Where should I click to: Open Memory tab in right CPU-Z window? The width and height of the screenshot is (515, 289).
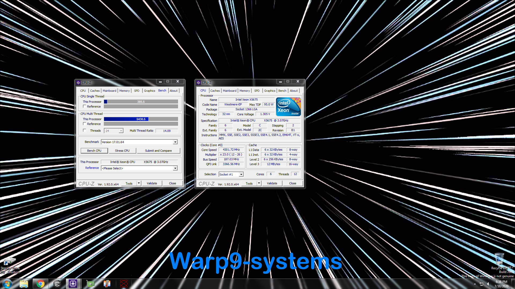coord(245,91)
